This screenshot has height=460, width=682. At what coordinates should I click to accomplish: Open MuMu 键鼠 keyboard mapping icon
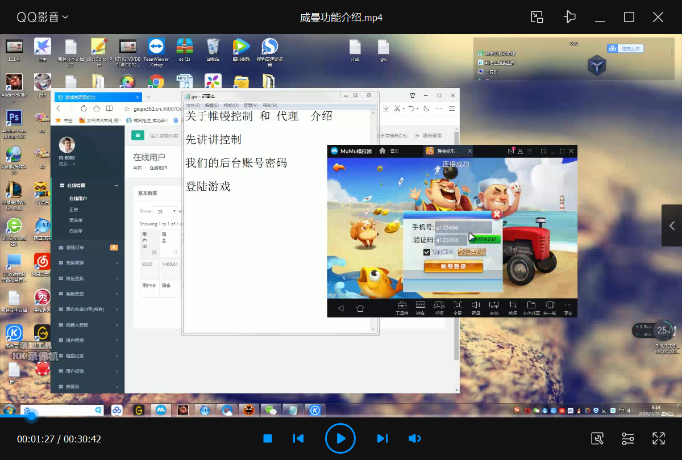[x=421, y=307]
